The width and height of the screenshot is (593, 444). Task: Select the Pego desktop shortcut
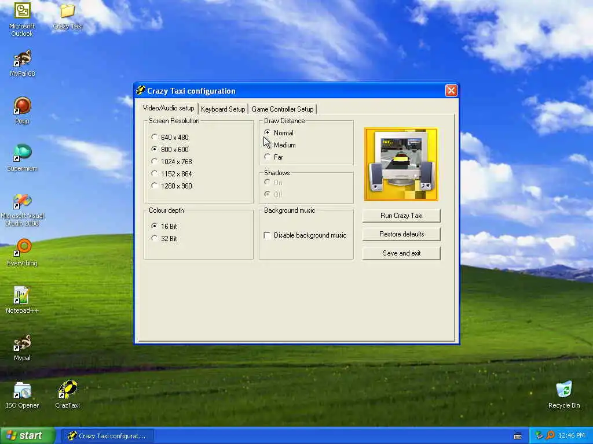tap(22, 110)
